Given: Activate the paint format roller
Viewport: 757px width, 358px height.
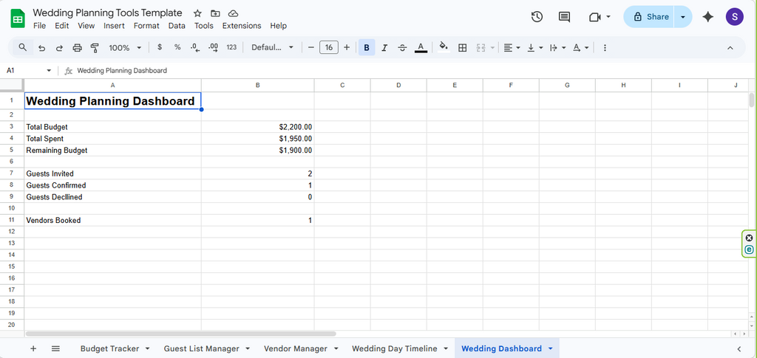Looking at the screenshot, I should 95,48.
